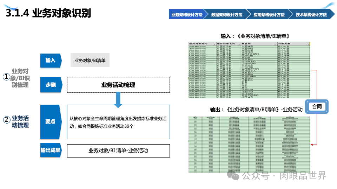Click the 3.1.4 业务对象识别 title
337x189 pixels.
[x=48, y=13]
